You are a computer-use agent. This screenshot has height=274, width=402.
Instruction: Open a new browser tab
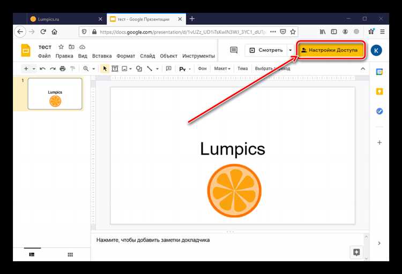point(192,19)
